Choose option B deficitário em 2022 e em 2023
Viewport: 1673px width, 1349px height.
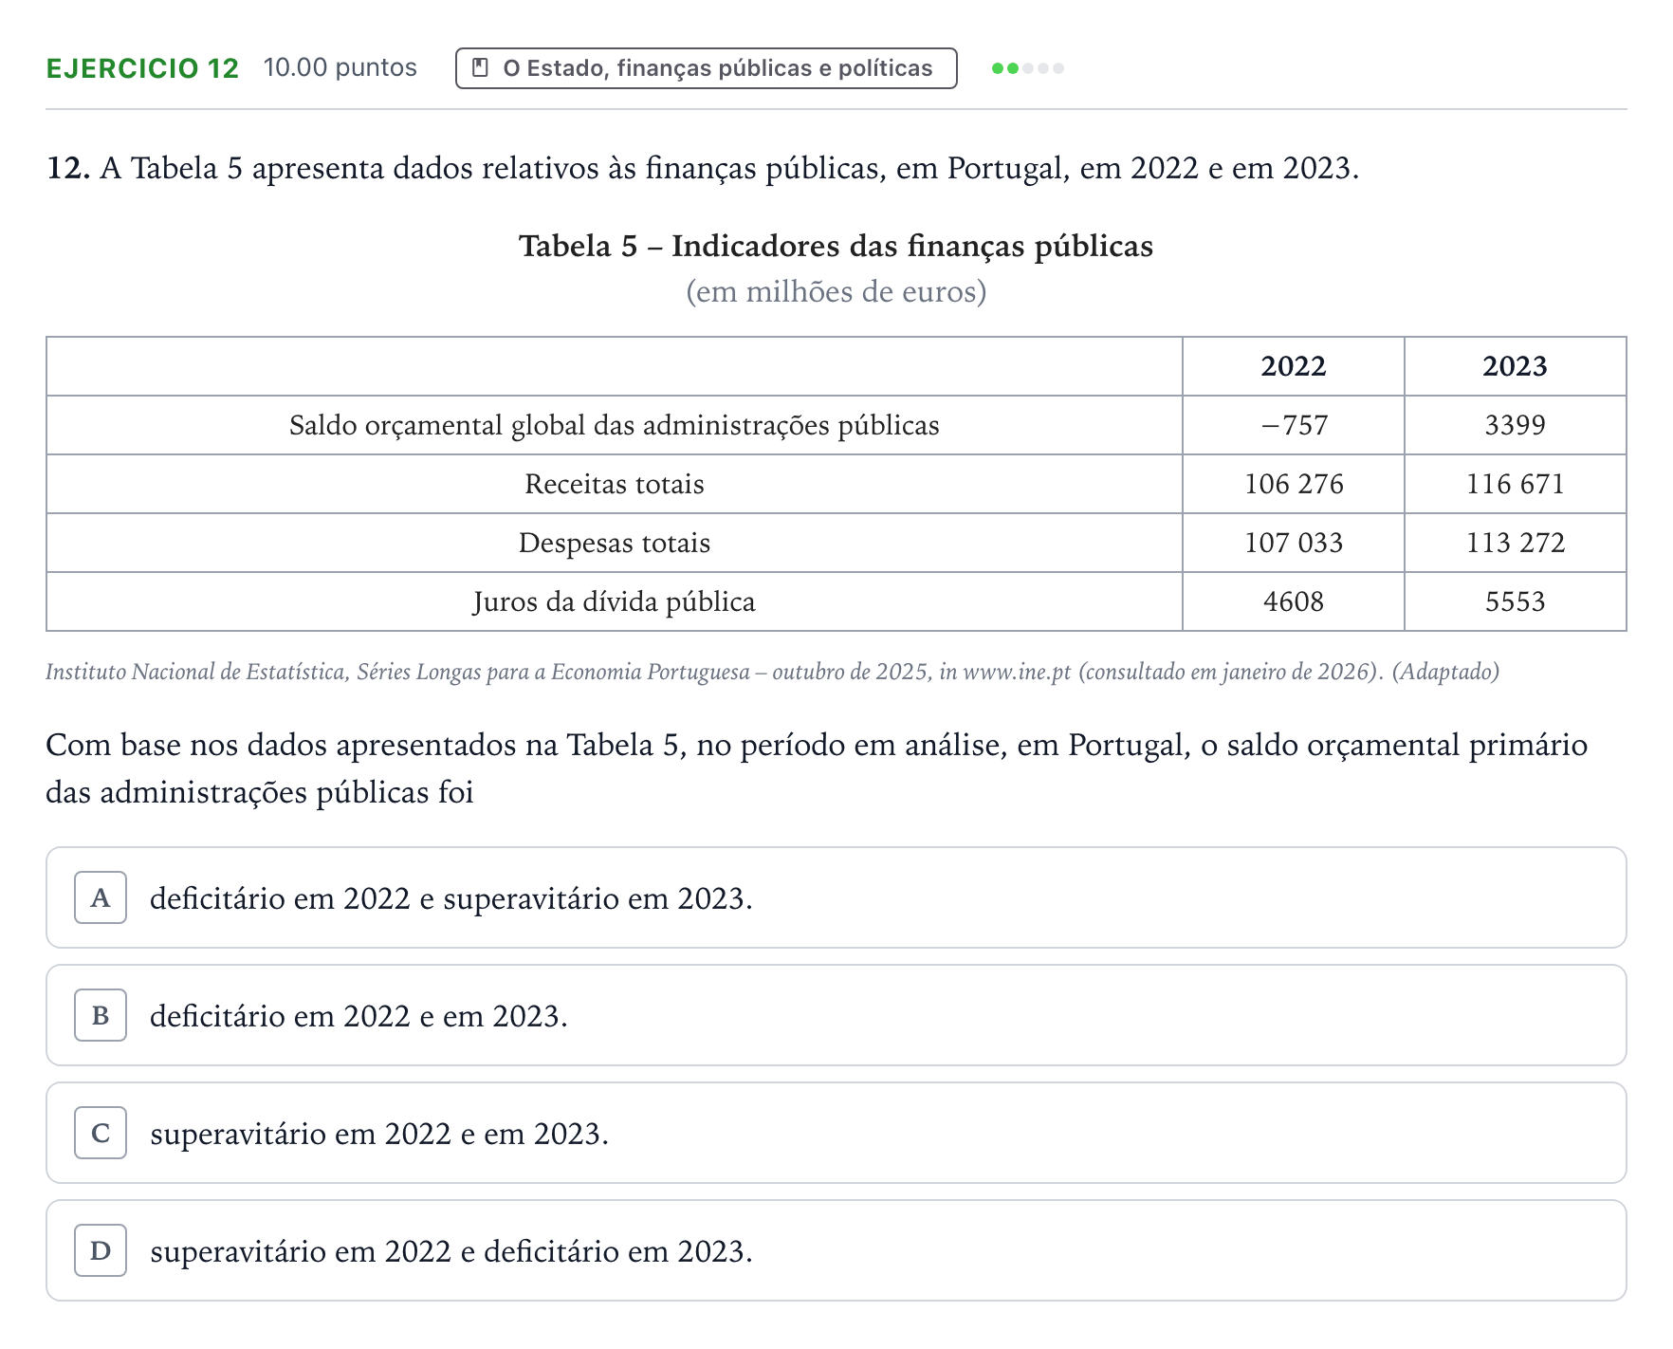pyautogui.click(x=836, y=1015)
